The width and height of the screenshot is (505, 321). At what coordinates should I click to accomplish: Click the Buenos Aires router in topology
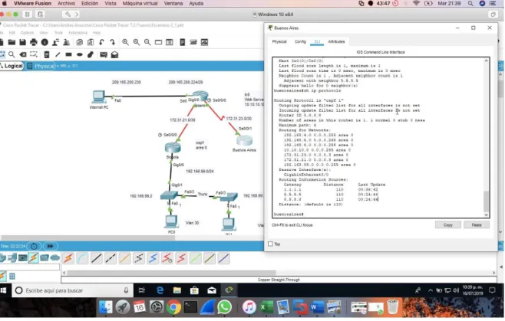click(x=245, y=140)
